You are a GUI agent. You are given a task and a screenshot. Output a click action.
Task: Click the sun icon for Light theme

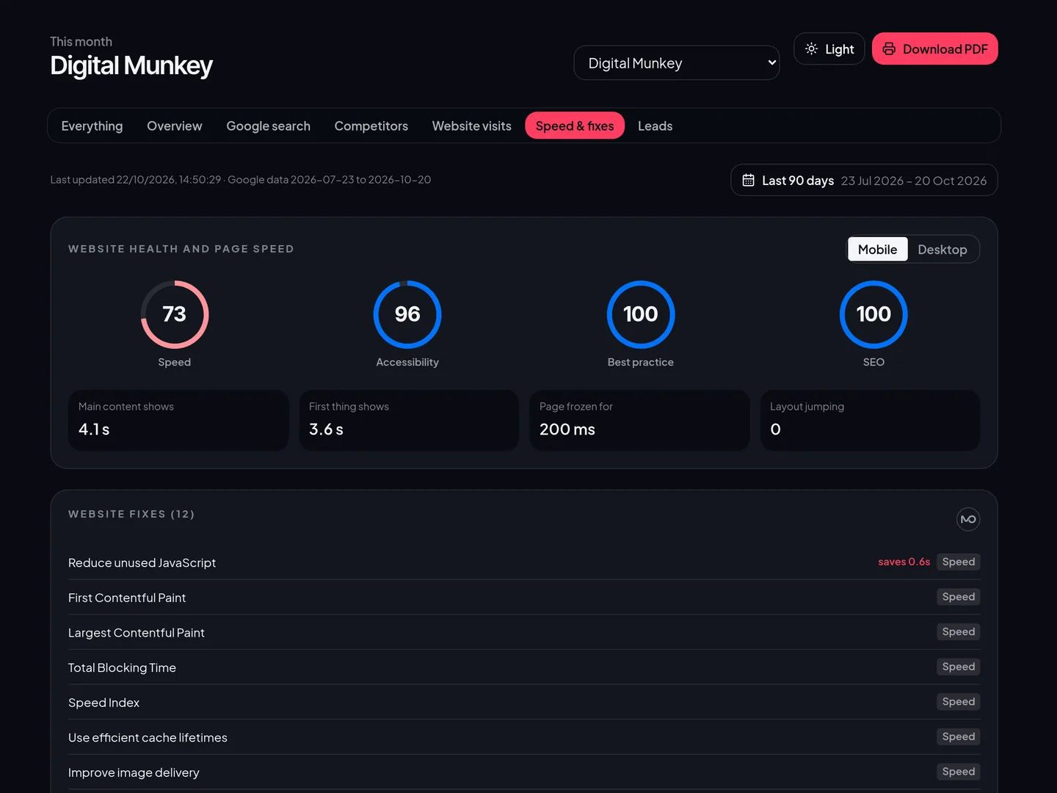pyautogui.click(x=811, y=48)
